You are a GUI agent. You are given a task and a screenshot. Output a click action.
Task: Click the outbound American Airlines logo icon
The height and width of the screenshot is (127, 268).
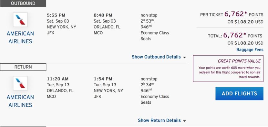pos(20,20)
